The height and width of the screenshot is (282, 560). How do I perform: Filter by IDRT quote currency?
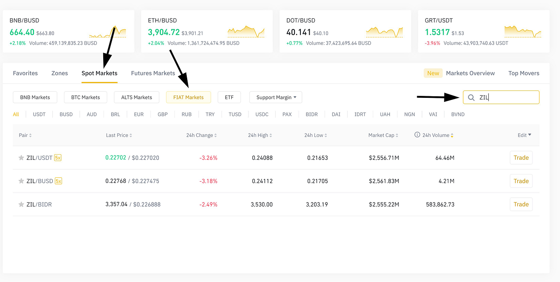click(x=360, y=114)
